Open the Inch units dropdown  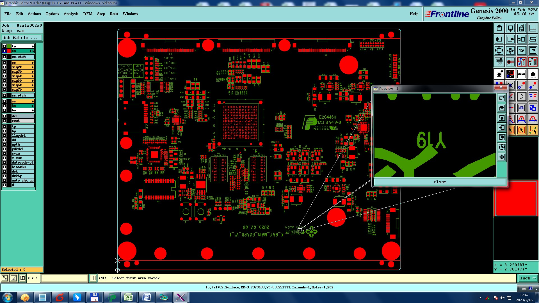528,278
